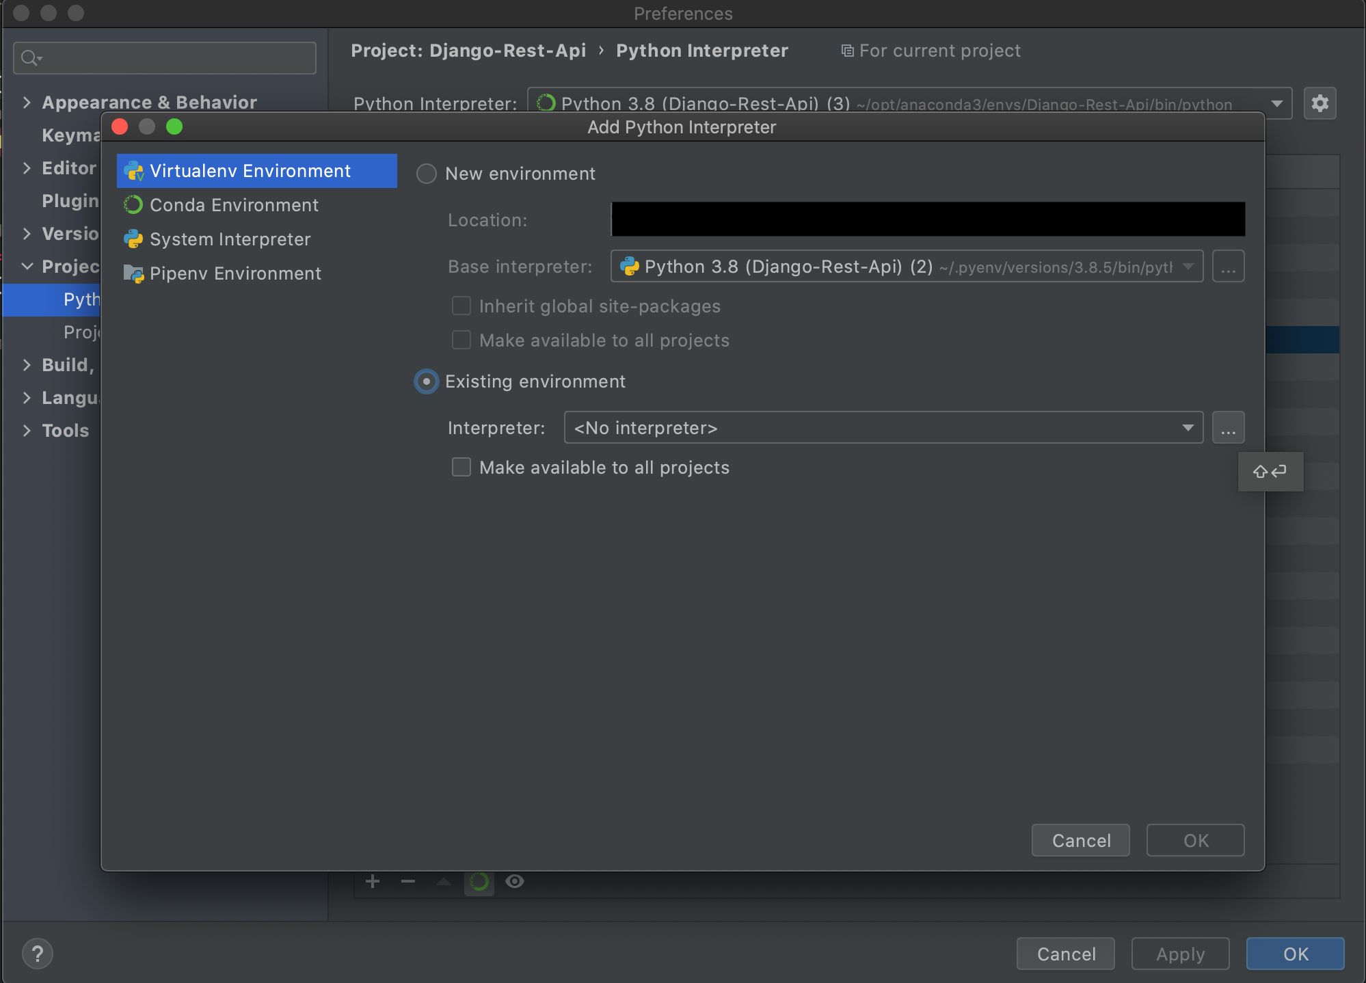Viewport: 1366px width, 983px height.
Task: Install a package using the plus icon
Action: 372,882
